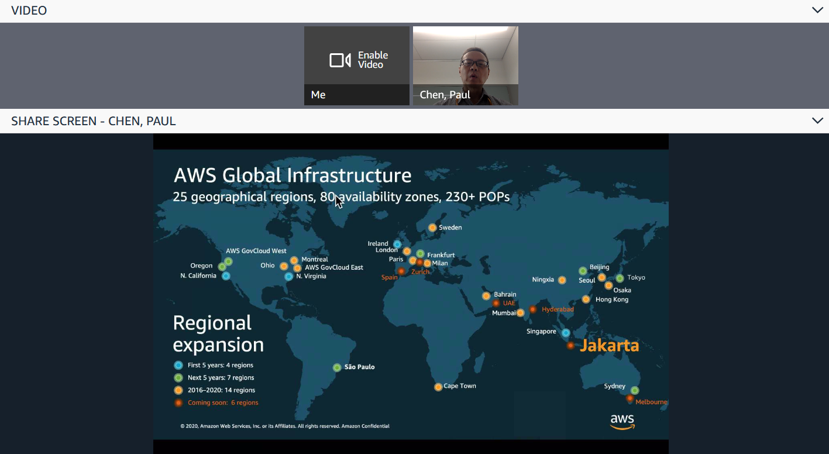Viewport: 829px width, 454px height.
Task: Collapse the SHARE SCREEN panel
Action: 818,121
